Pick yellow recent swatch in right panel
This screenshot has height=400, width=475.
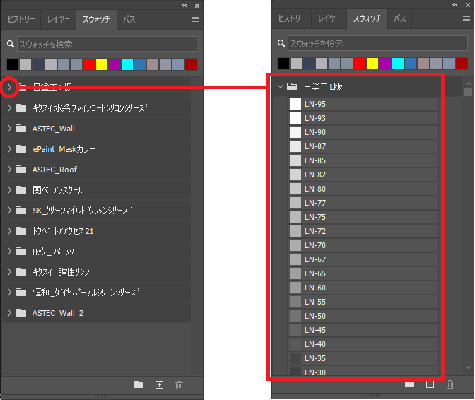[373, 64]
